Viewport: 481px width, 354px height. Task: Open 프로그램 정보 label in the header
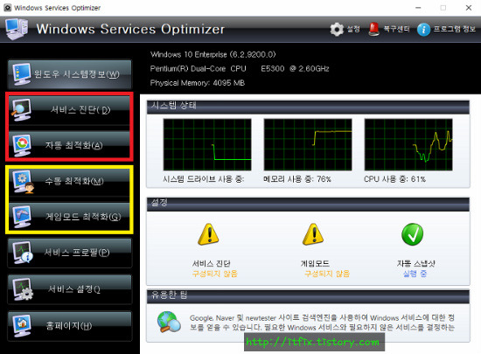[x=454, y=29]
